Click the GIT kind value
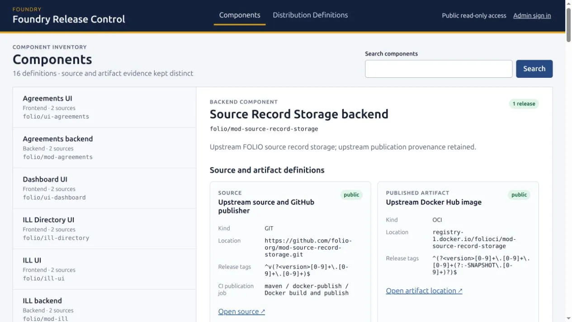572x322 pixels. (269, 228)
